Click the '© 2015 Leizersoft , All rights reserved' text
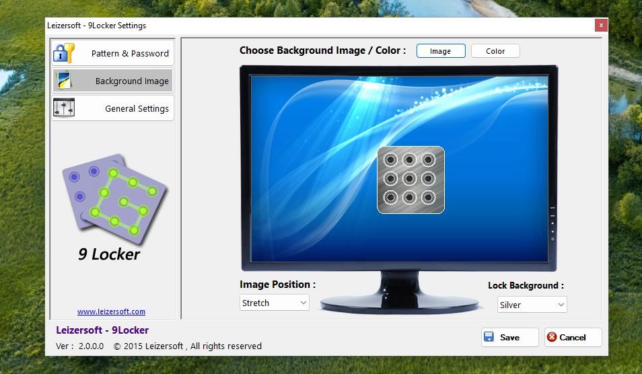The image size is (642, 374). tap(188, 346)
